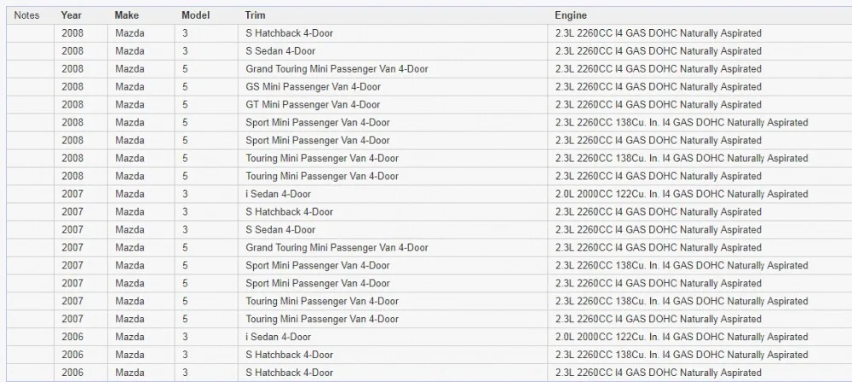
Task: Click year '2008' in the S Sedan row
Action: 81,51
